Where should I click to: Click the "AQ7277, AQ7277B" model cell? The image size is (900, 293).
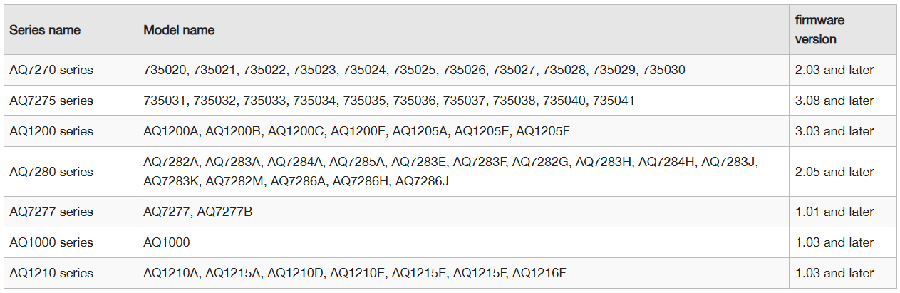pyautogui.click(x=198, y=212)
